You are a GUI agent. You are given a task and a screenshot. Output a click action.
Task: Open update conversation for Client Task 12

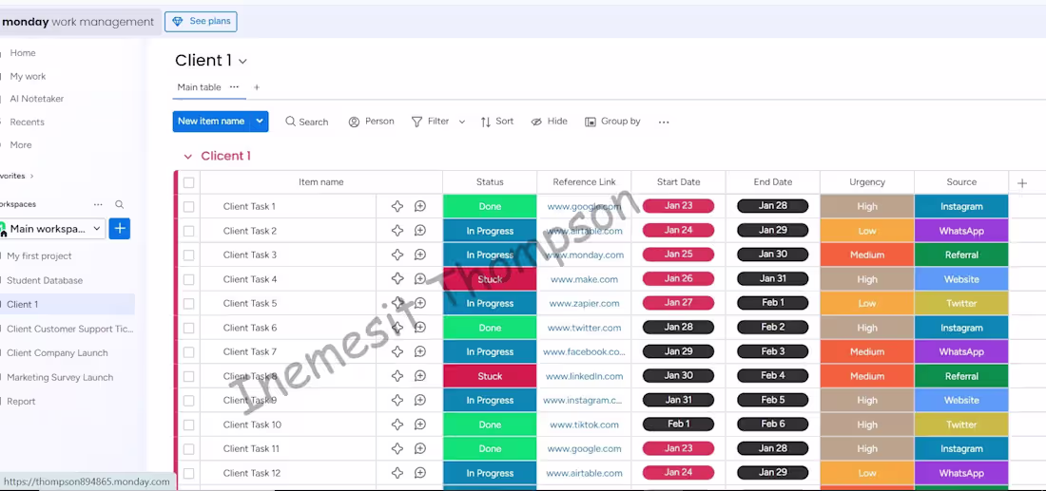420,473
